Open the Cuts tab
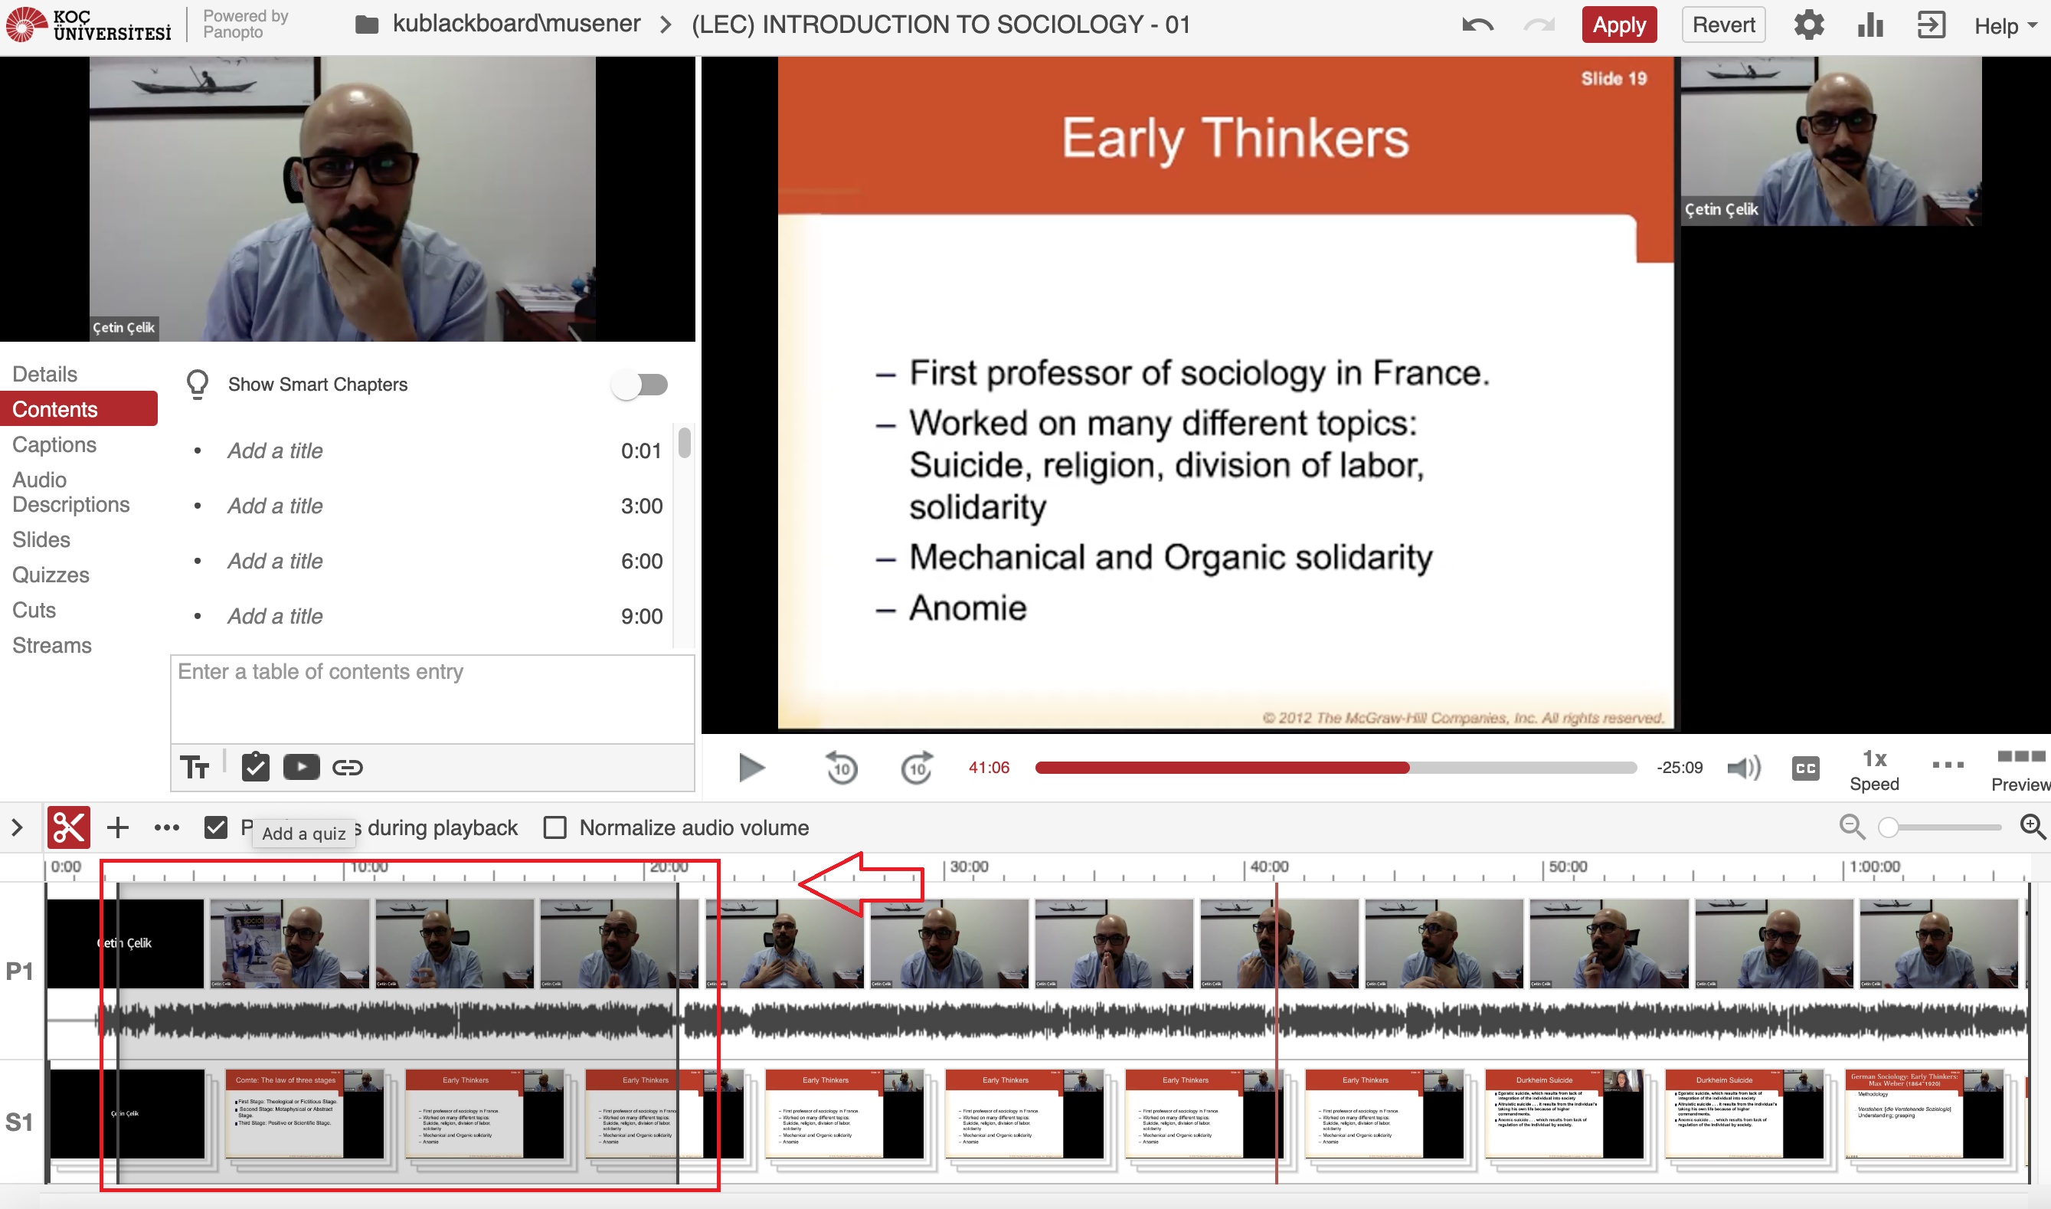 click(x=34, y=610)
